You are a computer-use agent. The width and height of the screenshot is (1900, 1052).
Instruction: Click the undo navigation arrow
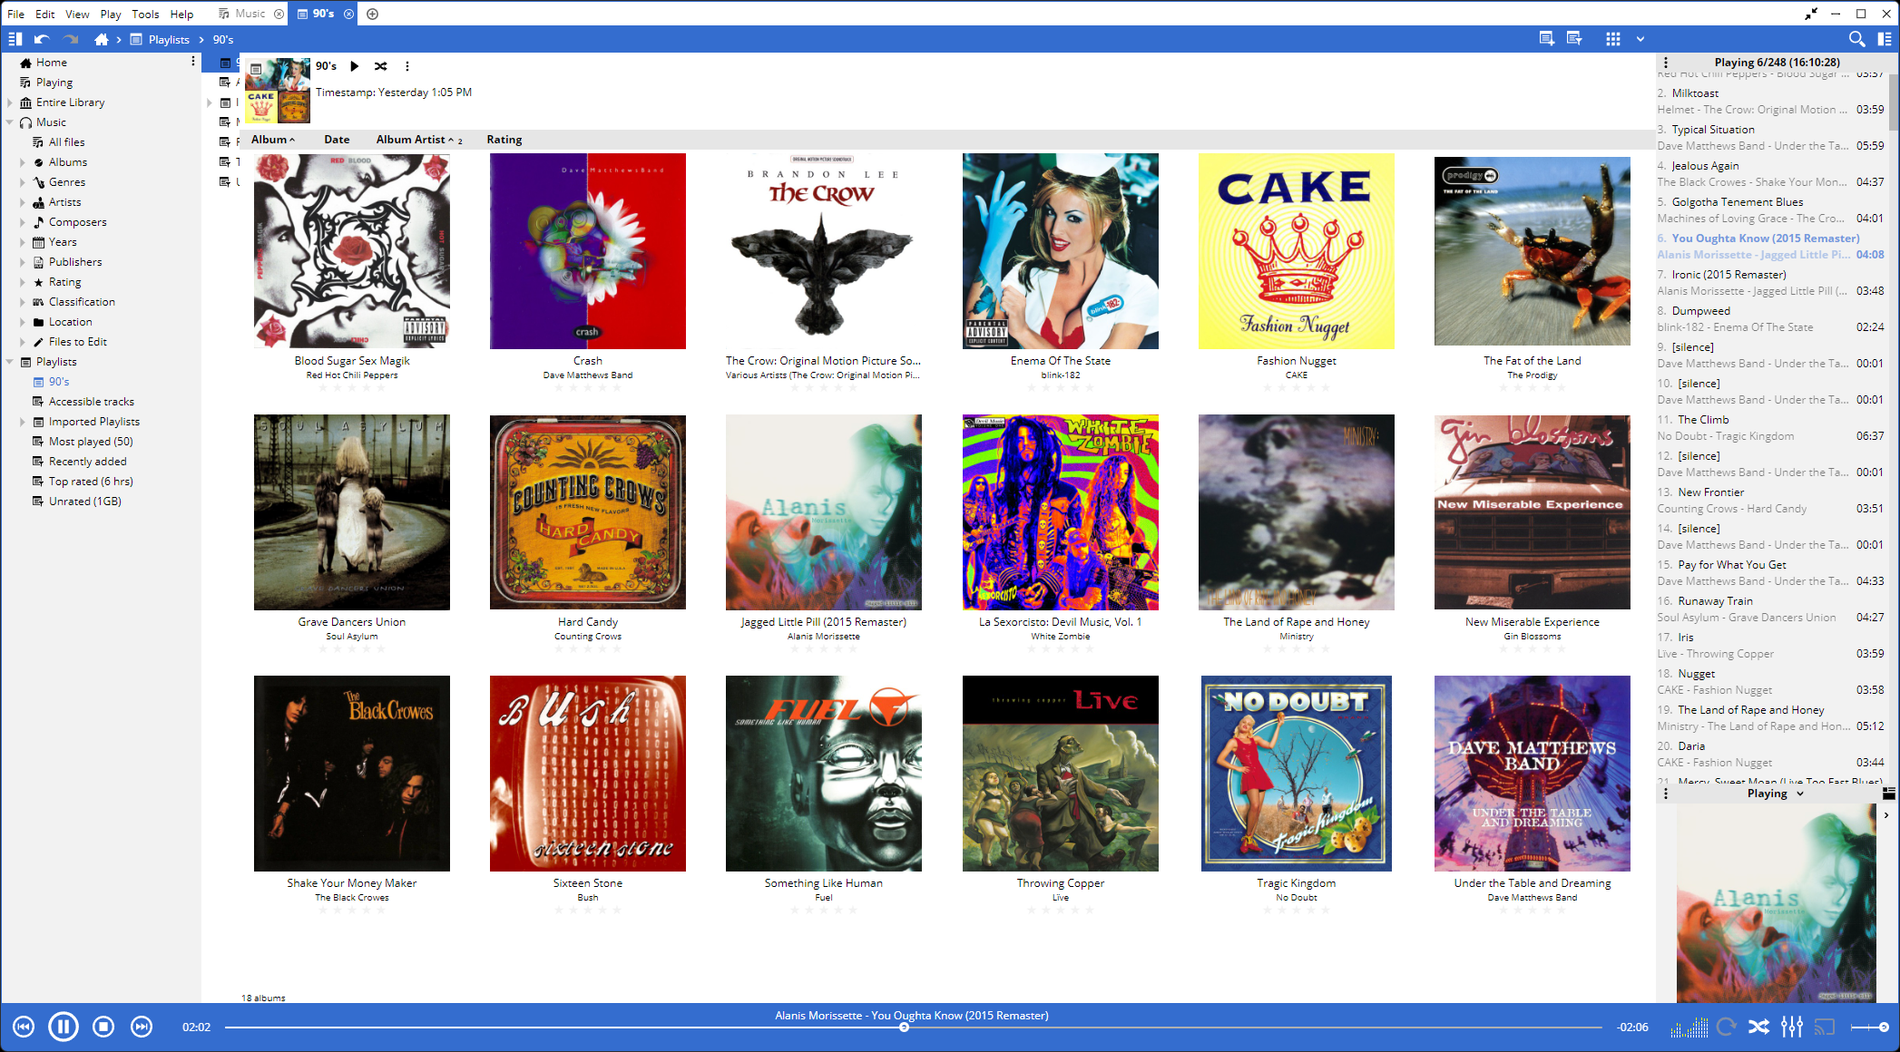(x=42, y=39)
